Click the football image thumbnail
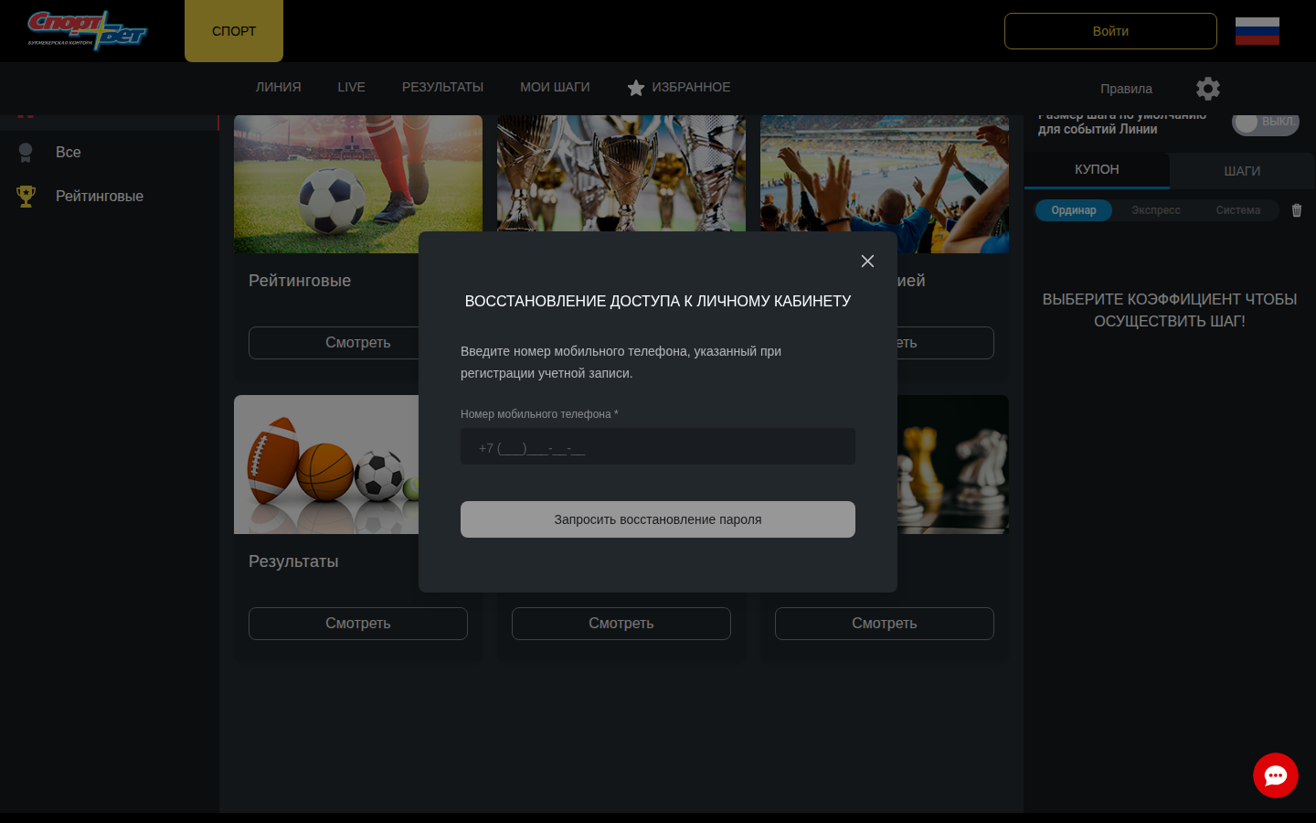 tap(357, 184)
